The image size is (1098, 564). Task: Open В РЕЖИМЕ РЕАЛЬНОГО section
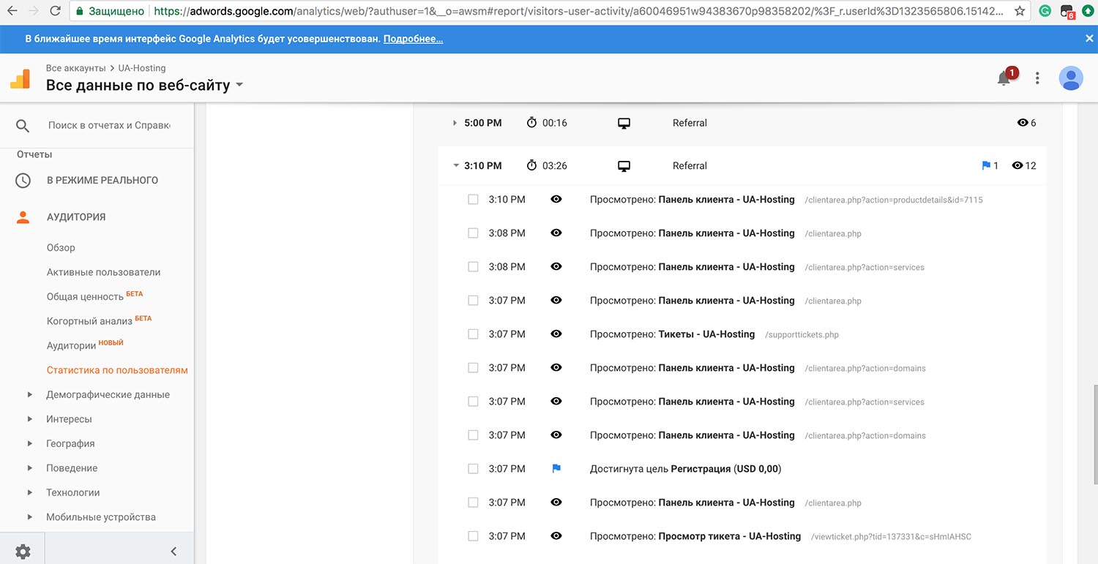102,180
